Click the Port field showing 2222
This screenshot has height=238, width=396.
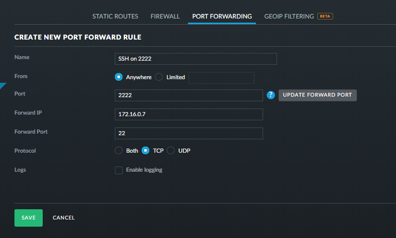[188, 96]
